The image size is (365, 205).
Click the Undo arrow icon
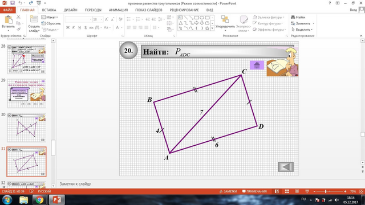coord(21,3)
